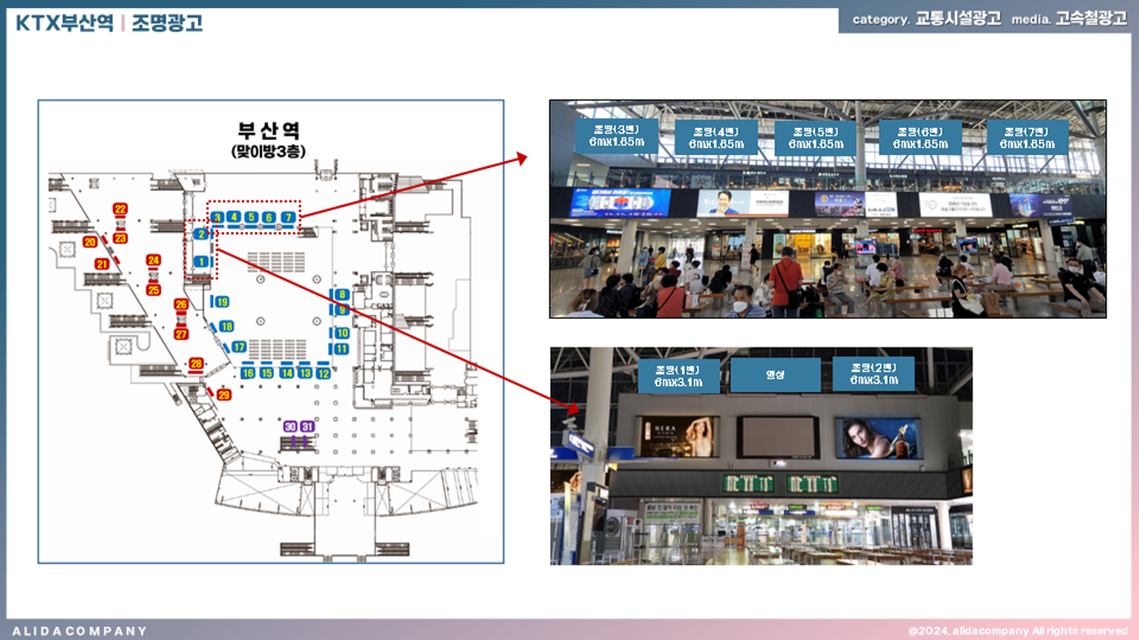This screenshot has width=1139, height=640.
Task: Click the 조명(2번) 6mx3.1m label
Action: point(873,374)
